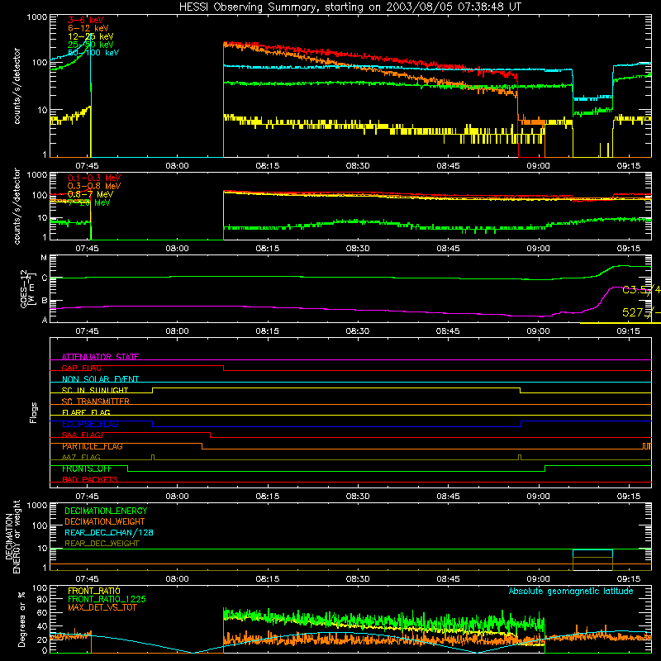The width and height of the screenshot is (661, 661).
Task: Pick the NON_SOLAR_EVENT flag label
Action: pos(100,379)
